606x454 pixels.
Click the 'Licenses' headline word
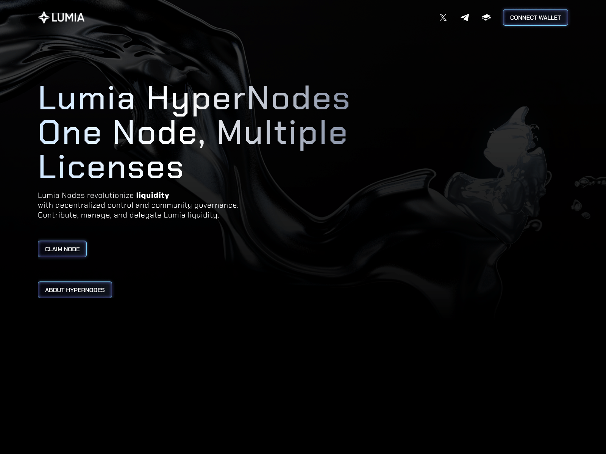(x=111, y=167)
